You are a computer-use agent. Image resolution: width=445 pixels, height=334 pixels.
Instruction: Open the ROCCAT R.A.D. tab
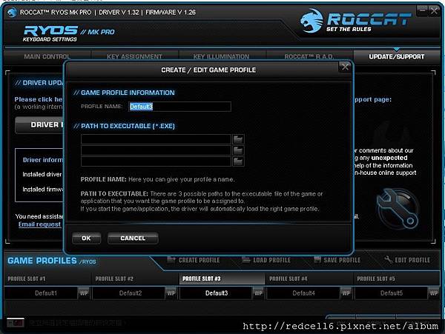[309, 57]
